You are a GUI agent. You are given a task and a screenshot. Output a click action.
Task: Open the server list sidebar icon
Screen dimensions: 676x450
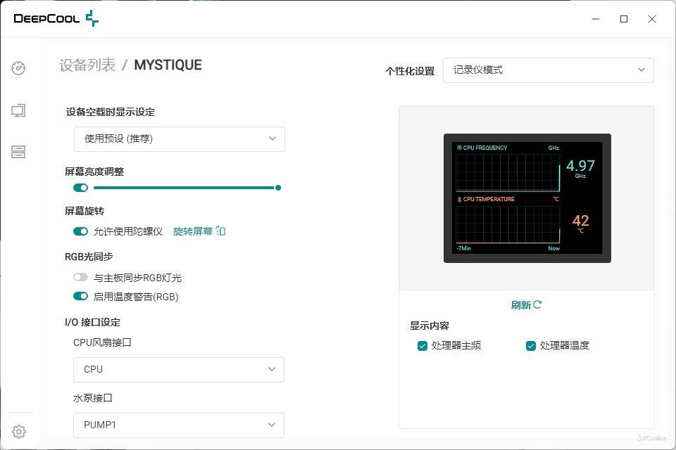coord(18,152)
